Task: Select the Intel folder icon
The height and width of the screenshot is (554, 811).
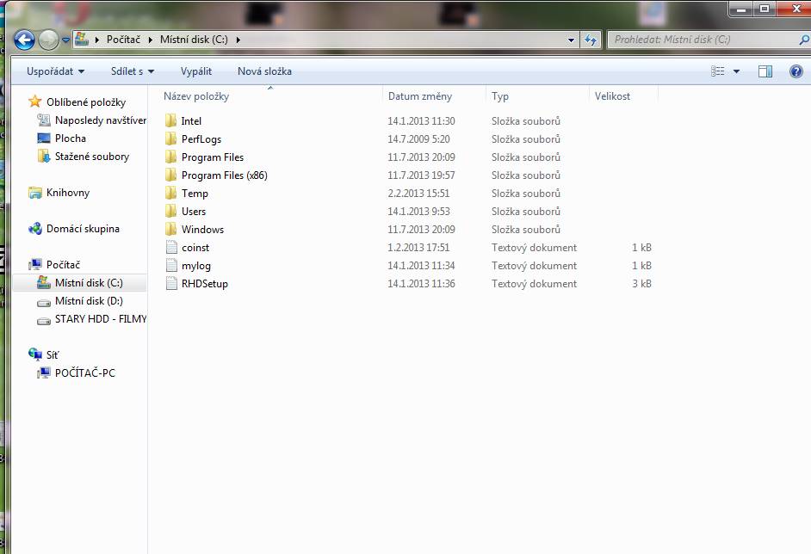Action: pos(170,121)
